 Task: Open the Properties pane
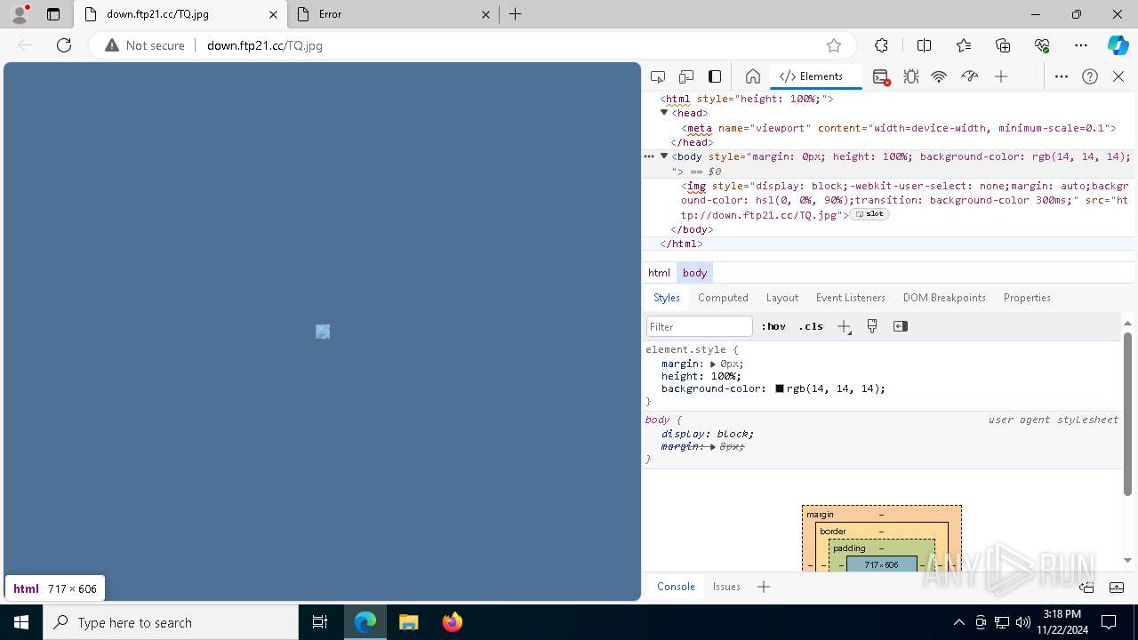tap(1027, 298)
